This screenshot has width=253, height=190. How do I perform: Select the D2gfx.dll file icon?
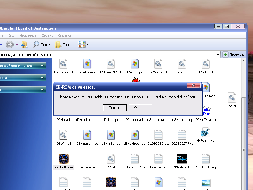206,64
